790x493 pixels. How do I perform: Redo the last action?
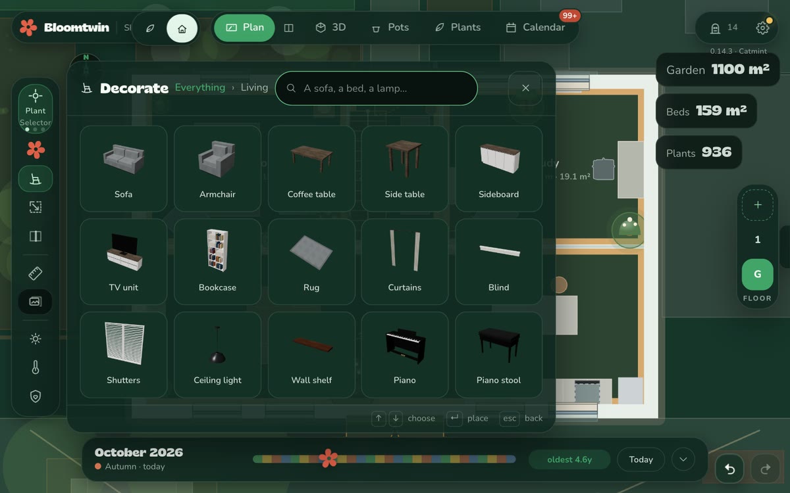[x=765, y=469]
